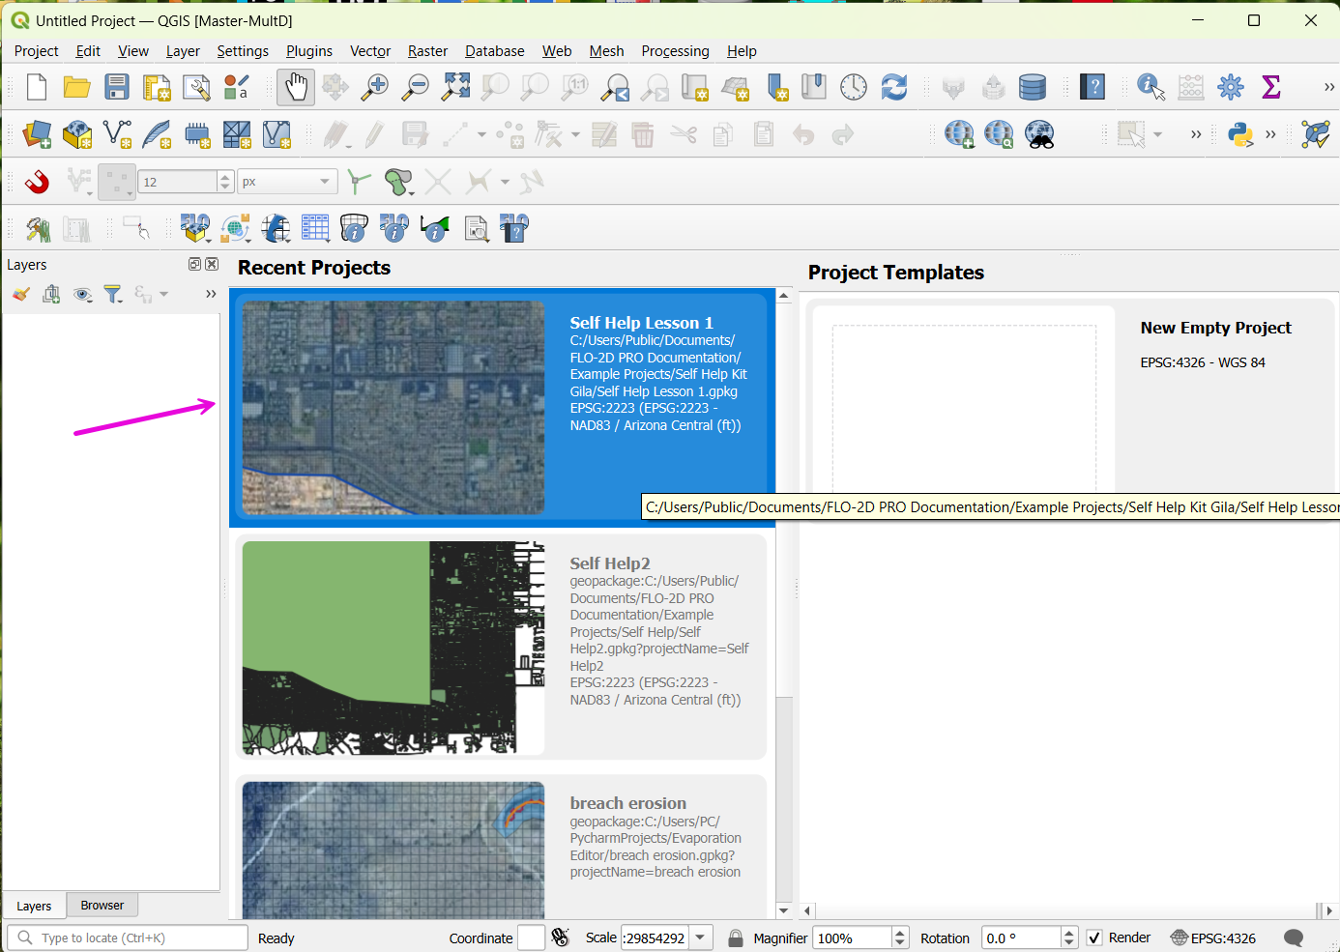Toggle the Render checkbox
Screen dimensions: 1340x952
pyautogui.click(x=1094, y=938)
